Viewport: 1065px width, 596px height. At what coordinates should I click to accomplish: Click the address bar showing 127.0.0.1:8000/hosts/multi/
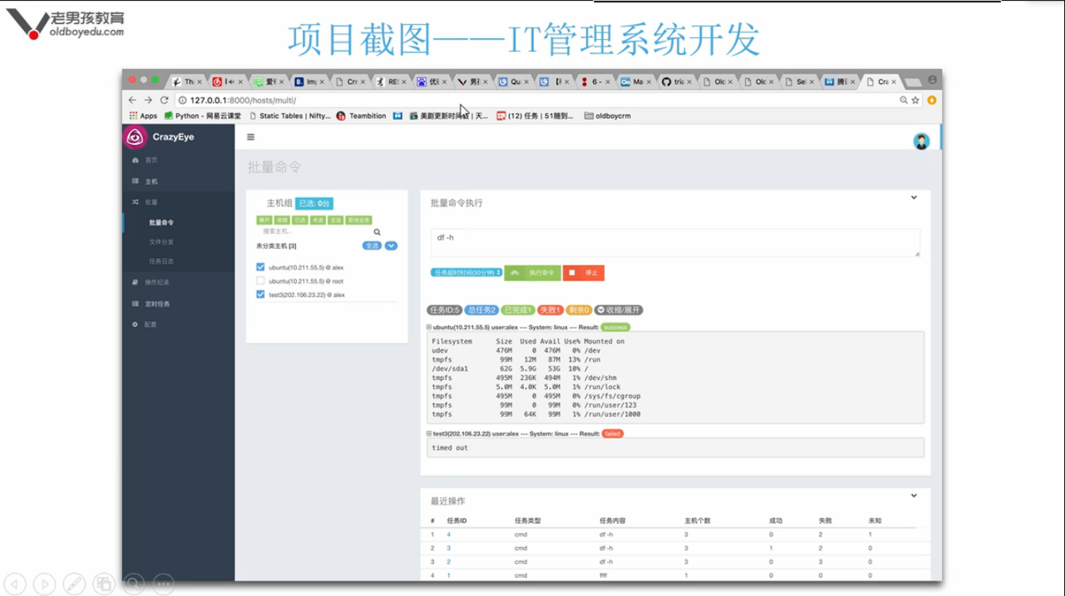[536, 100]
